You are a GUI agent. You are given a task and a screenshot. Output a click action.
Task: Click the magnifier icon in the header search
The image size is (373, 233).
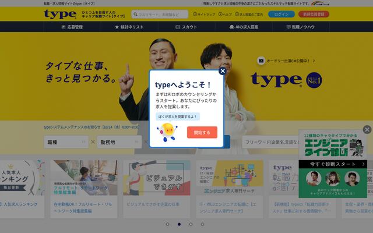tap(135, 14)
